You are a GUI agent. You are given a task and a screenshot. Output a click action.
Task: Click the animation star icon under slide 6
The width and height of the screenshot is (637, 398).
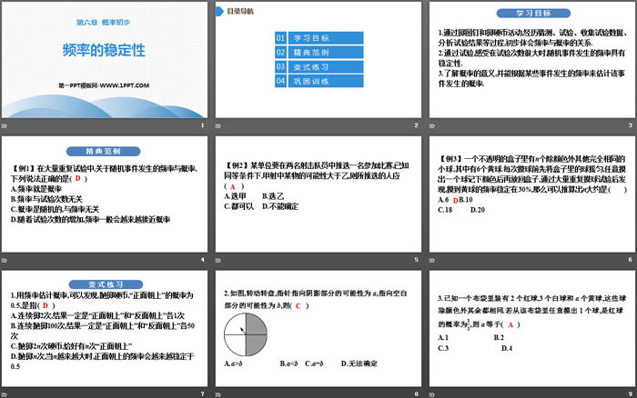point(432,260)
